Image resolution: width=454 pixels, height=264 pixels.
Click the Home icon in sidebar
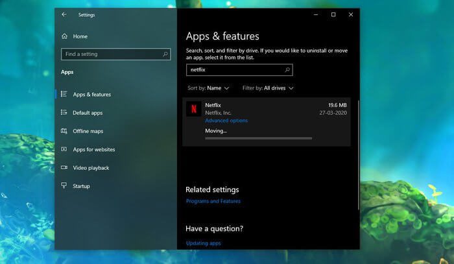point(64,36)
